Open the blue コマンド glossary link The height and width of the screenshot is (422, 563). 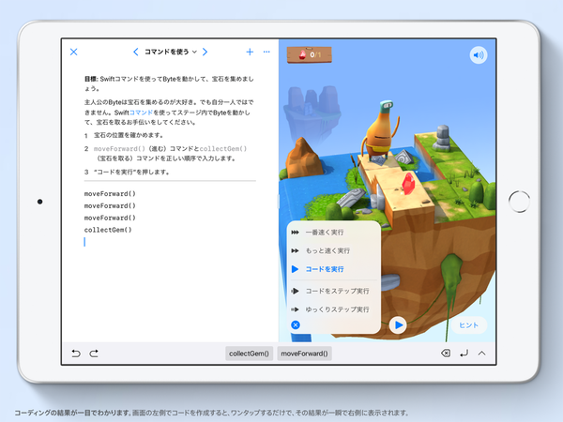(x=141, y=113)
